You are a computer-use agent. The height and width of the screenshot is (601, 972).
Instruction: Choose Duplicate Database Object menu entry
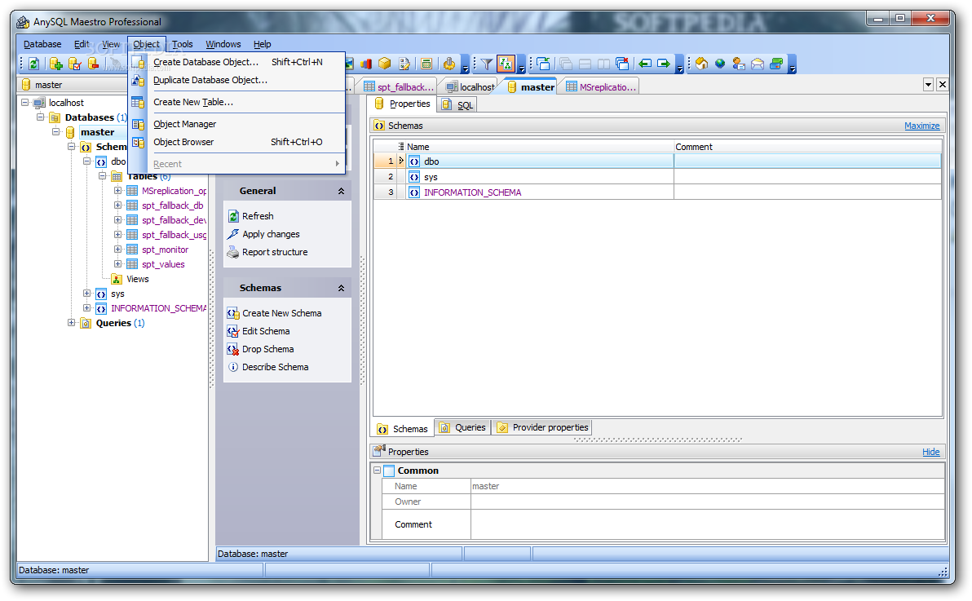click(236, 80)
